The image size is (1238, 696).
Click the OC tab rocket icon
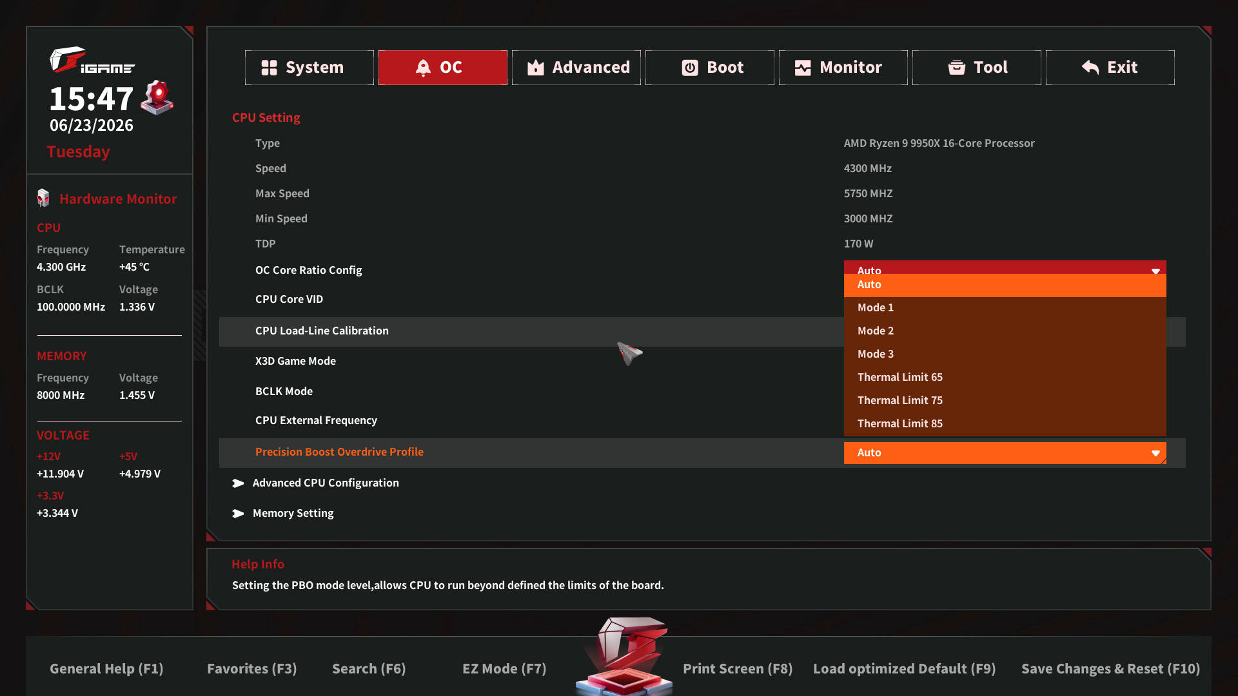[x=423, y=68]
